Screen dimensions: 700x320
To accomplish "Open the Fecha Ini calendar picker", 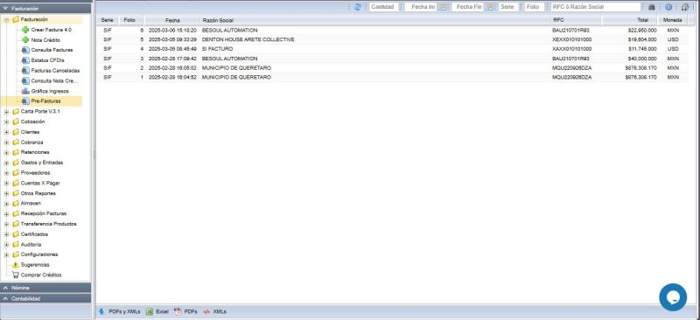I will 442,7.
